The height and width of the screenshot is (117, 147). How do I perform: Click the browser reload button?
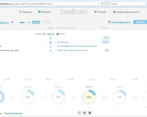click(102, 4)
